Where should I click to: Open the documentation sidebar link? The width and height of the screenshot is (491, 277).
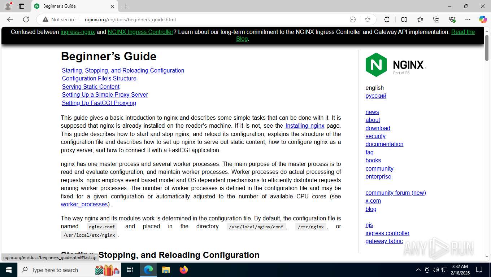pos(384,144)
